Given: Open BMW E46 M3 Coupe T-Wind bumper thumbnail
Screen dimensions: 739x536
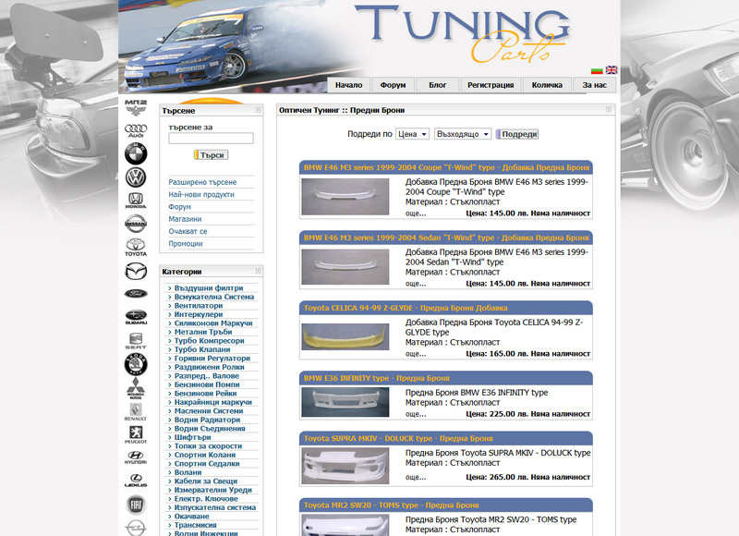Looking at the screenshot, I should (345, 197).
